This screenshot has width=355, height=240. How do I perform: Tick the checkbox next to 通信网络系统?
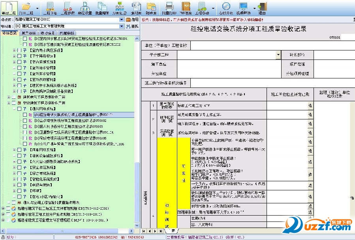point(19,108)
